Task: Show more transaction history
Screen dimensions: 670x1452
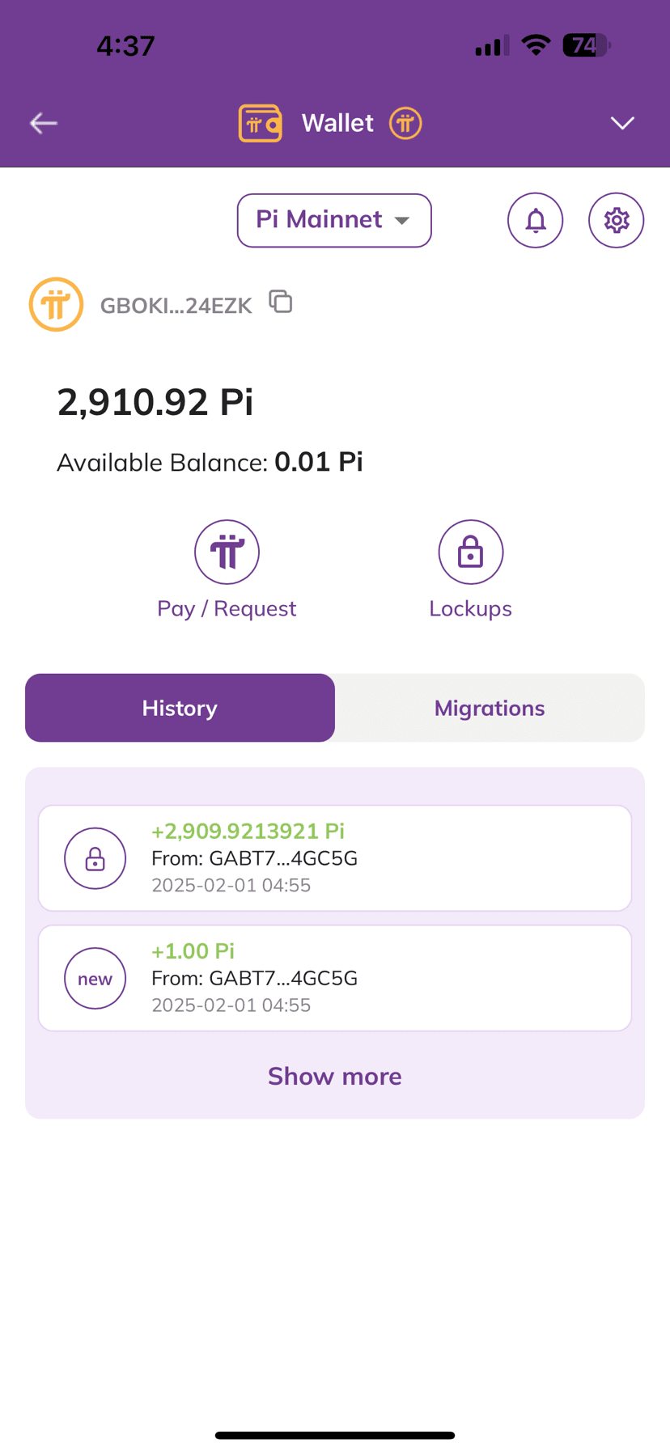Action: [335, 1076]
